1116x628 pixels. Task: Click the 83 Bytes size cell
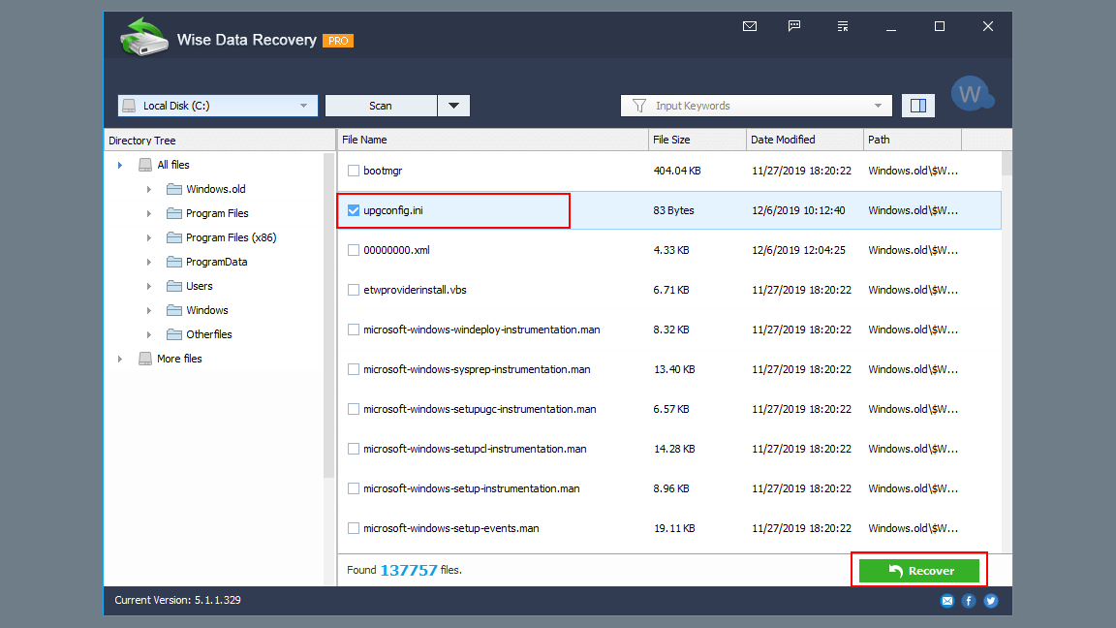pyautogui.click(x=673, y=210)
